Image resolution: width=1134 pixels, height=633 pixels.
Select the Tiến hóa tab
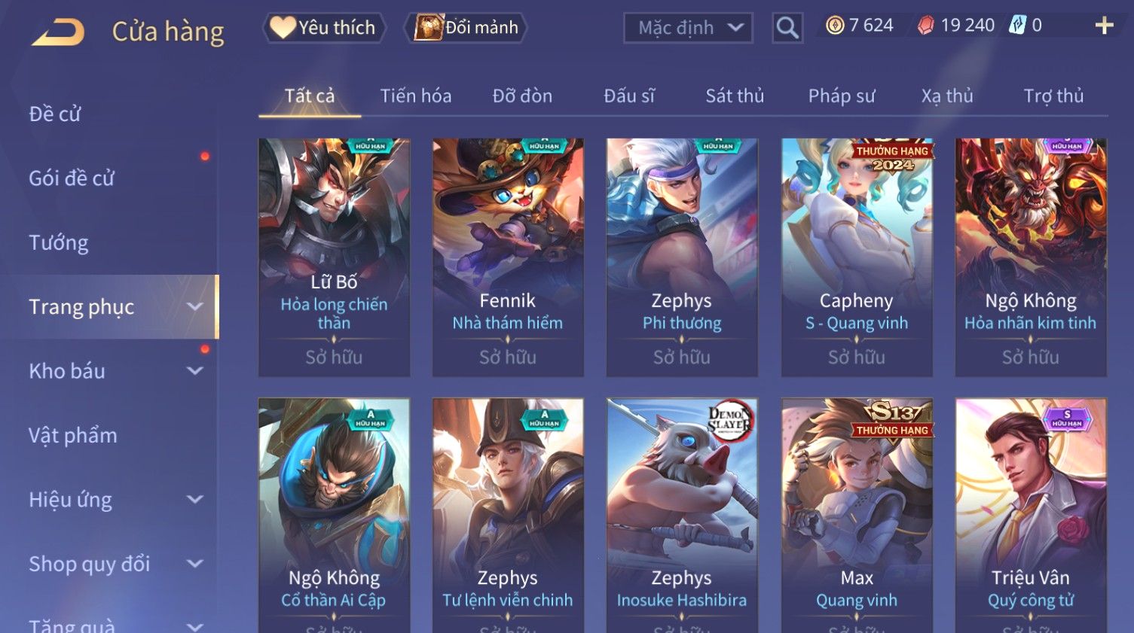pyautogui.click(x=416, y=96)
